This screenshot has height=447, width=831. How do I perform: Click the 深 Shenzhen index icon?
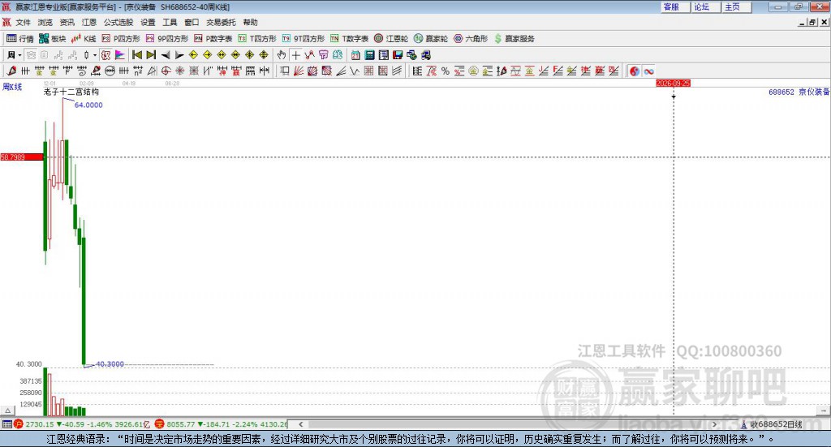(x=160, y=424)
